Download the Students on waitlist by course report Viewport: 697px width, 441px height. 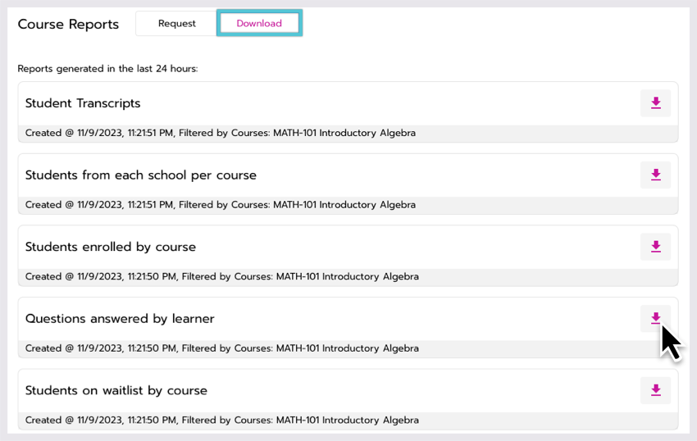(655, 390)
